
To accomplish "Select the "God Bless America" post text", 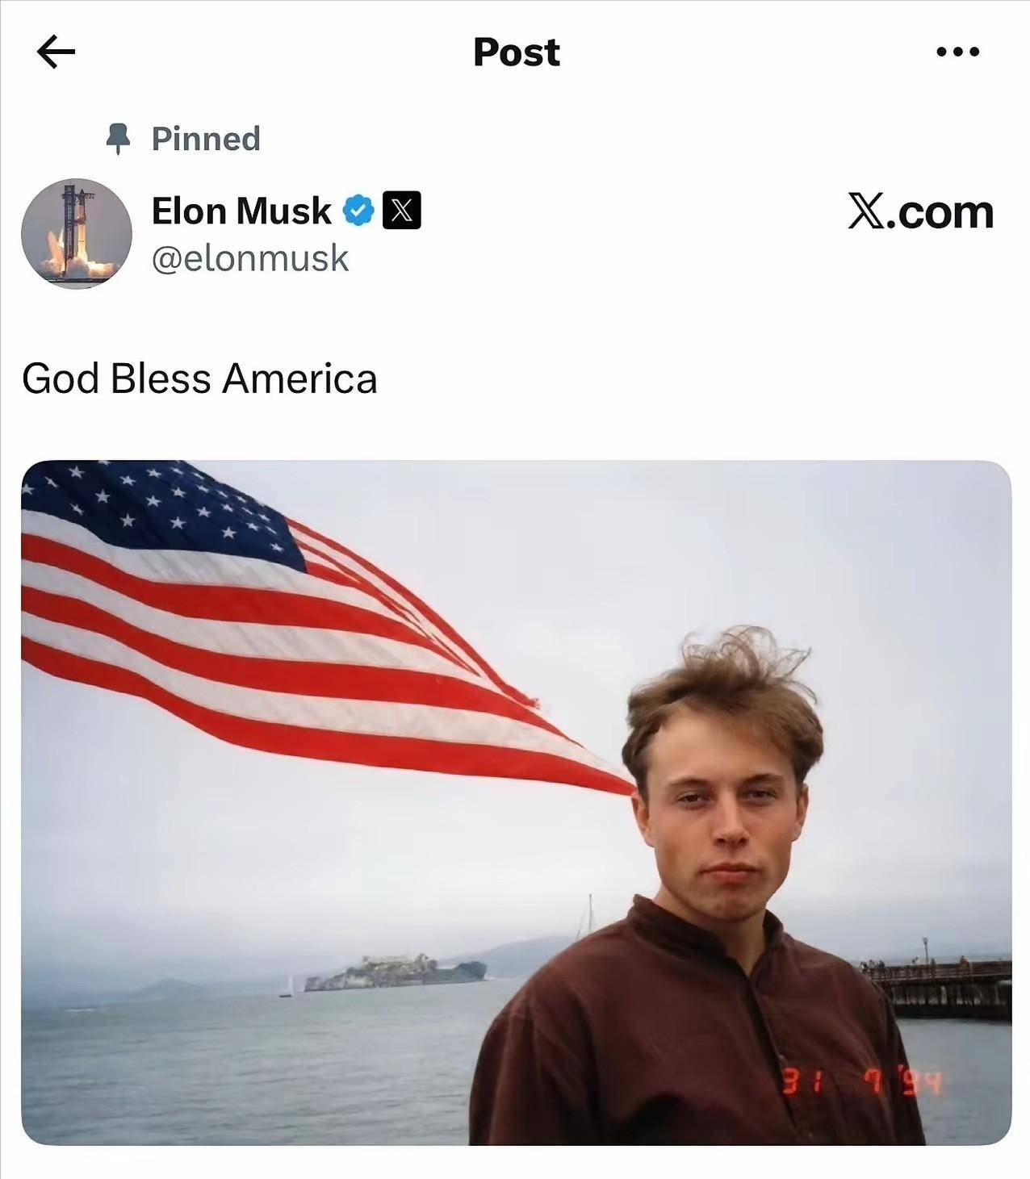I will (x=199, y=378).
